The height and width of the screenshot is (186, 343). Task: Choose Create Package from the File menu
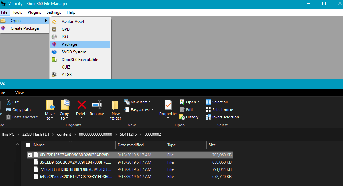point(25,28)
